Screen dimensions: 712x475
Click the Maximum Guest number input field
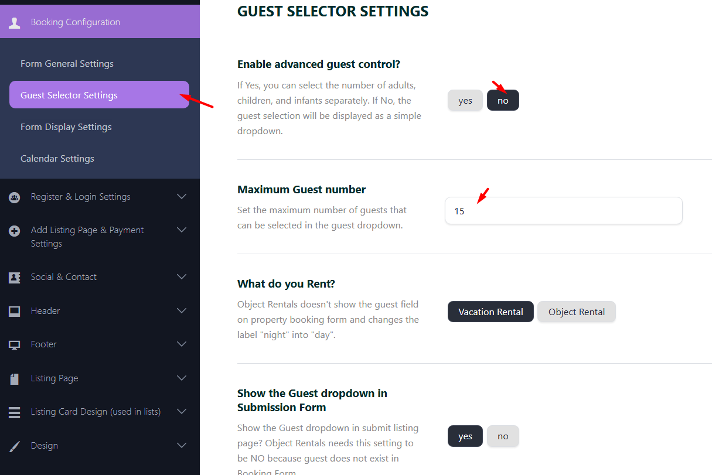tap(563, 211)
